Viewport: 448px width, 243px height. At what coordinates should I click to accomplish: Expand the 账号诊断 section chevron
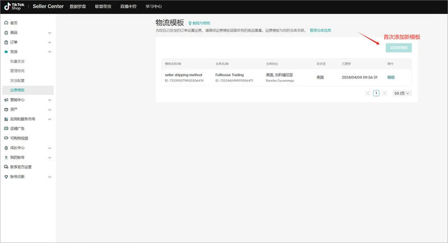coord(49,177)
